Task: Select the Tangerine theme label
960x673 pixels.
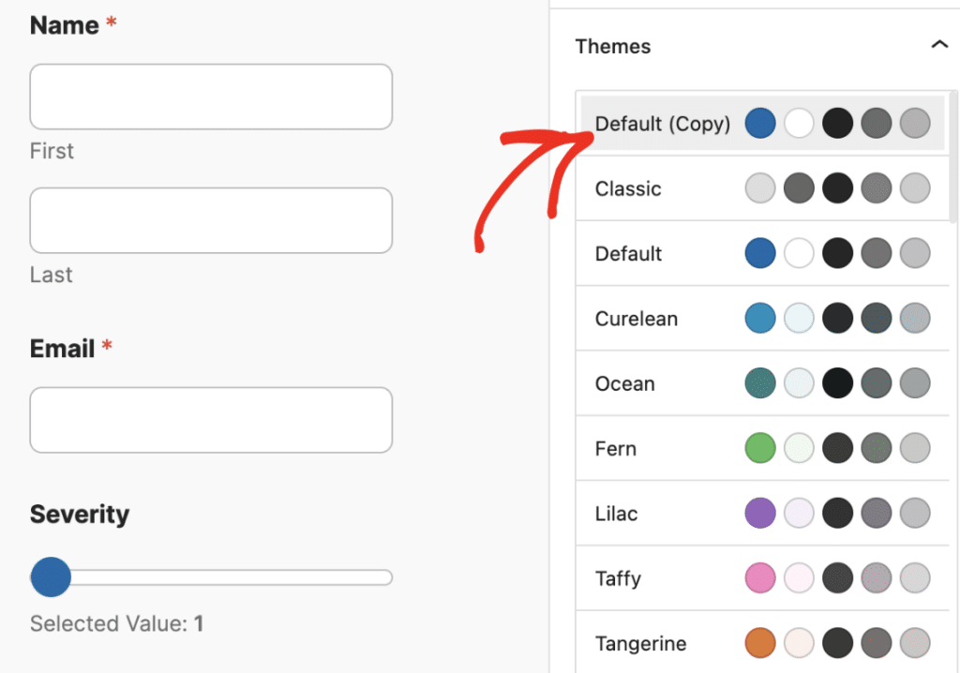Action: pos(640,644)
